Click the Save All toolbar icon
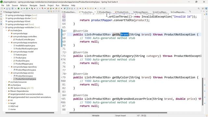 (9, 8)
